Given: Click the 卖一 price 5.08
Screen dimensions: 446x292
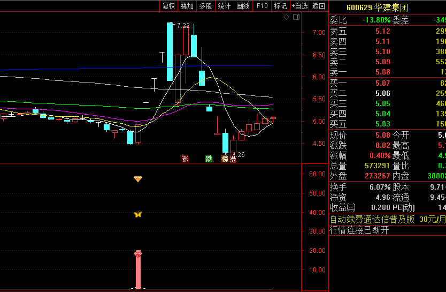Looking at the screenshot, I should tap(382, 72).
